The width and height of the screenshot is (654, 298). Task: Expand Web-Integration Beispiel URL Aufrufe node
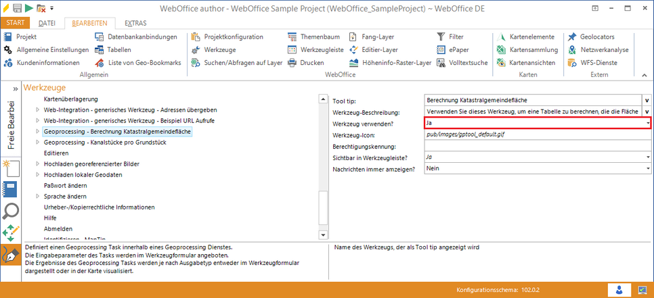pyautogui.click(x=37, y=121)
